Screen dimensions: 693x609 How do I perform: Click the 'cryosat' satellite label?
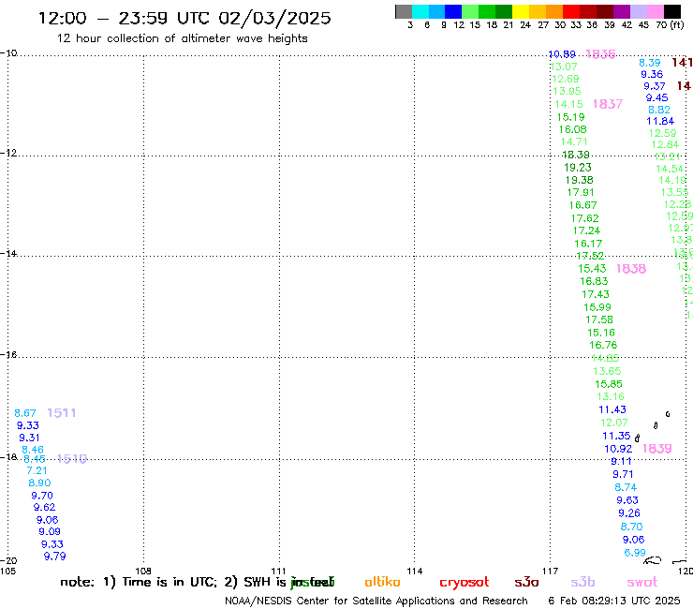pos(464,583)
